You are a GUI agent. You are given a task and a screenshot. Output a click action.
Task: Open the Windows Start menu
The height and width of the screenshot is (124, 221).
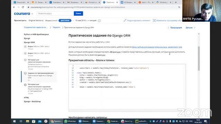15,121
